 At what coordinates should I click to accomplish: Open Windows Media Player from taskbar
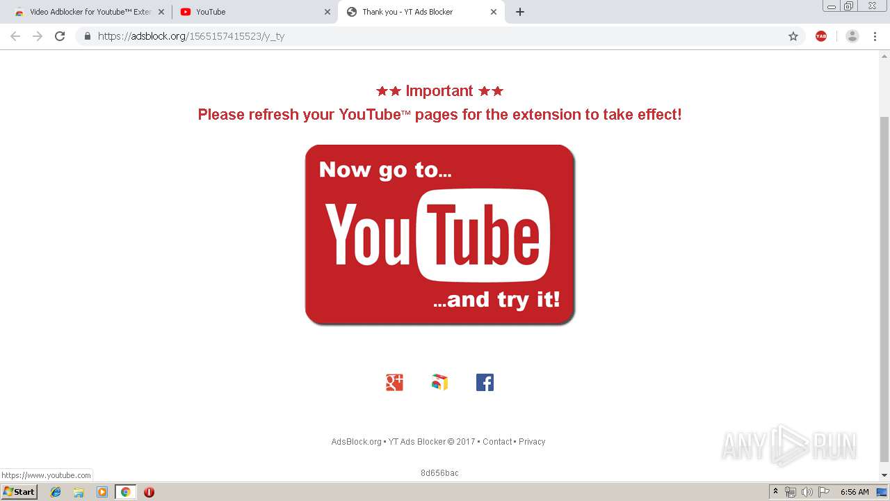pyautogui.click(x=102, y=492)
